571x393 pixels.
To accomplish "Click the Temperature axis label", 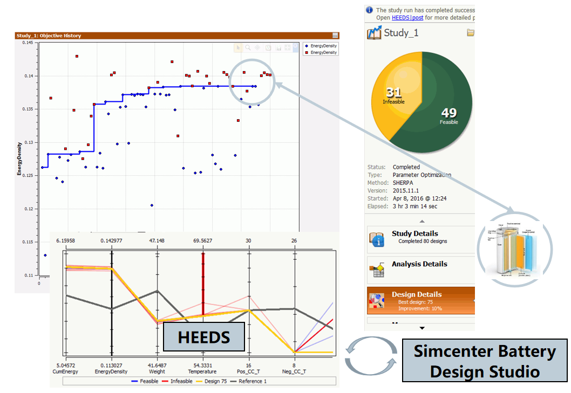I will coord(202,371).
